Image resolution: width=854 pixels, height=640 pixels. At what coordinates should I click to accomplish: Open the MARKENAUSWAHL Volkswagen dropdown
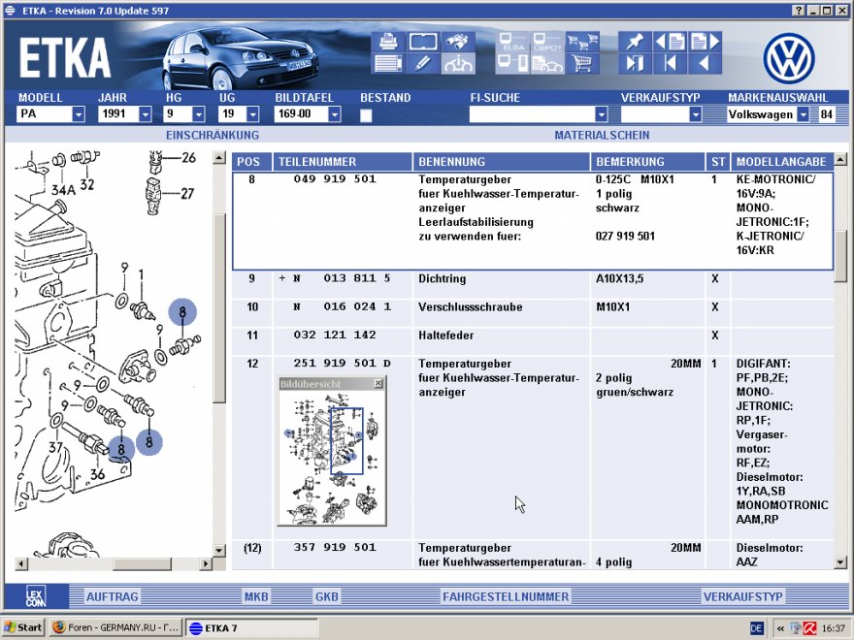[803, 114]
